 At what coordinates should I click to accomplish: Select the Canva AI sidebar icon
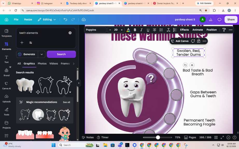(6, 85)
